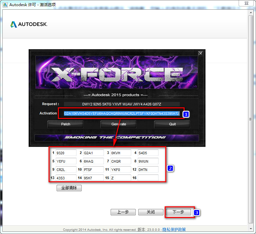Click the 下一步 next step button
The height and width of the screenshot is (234, 256).
178,212
